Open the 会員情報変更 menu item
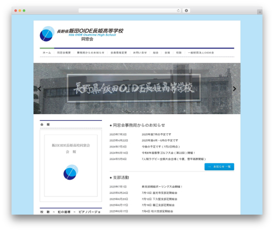 coord(118,52)
